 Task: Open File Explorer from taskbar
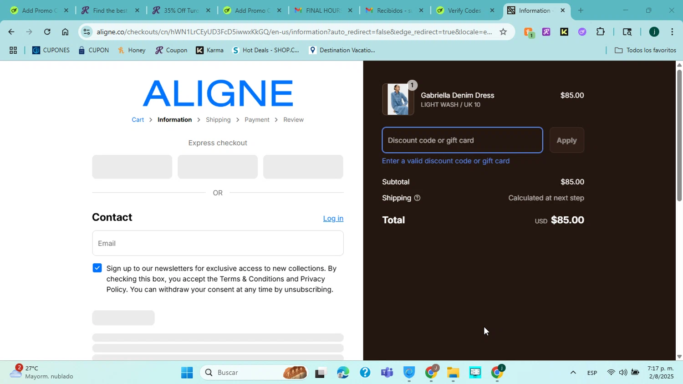(x=453, y=373)
